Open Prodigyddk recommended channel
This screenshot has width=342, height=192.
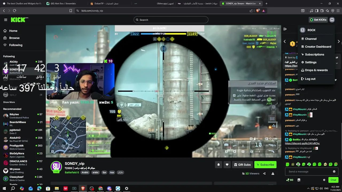pos(23,147)
